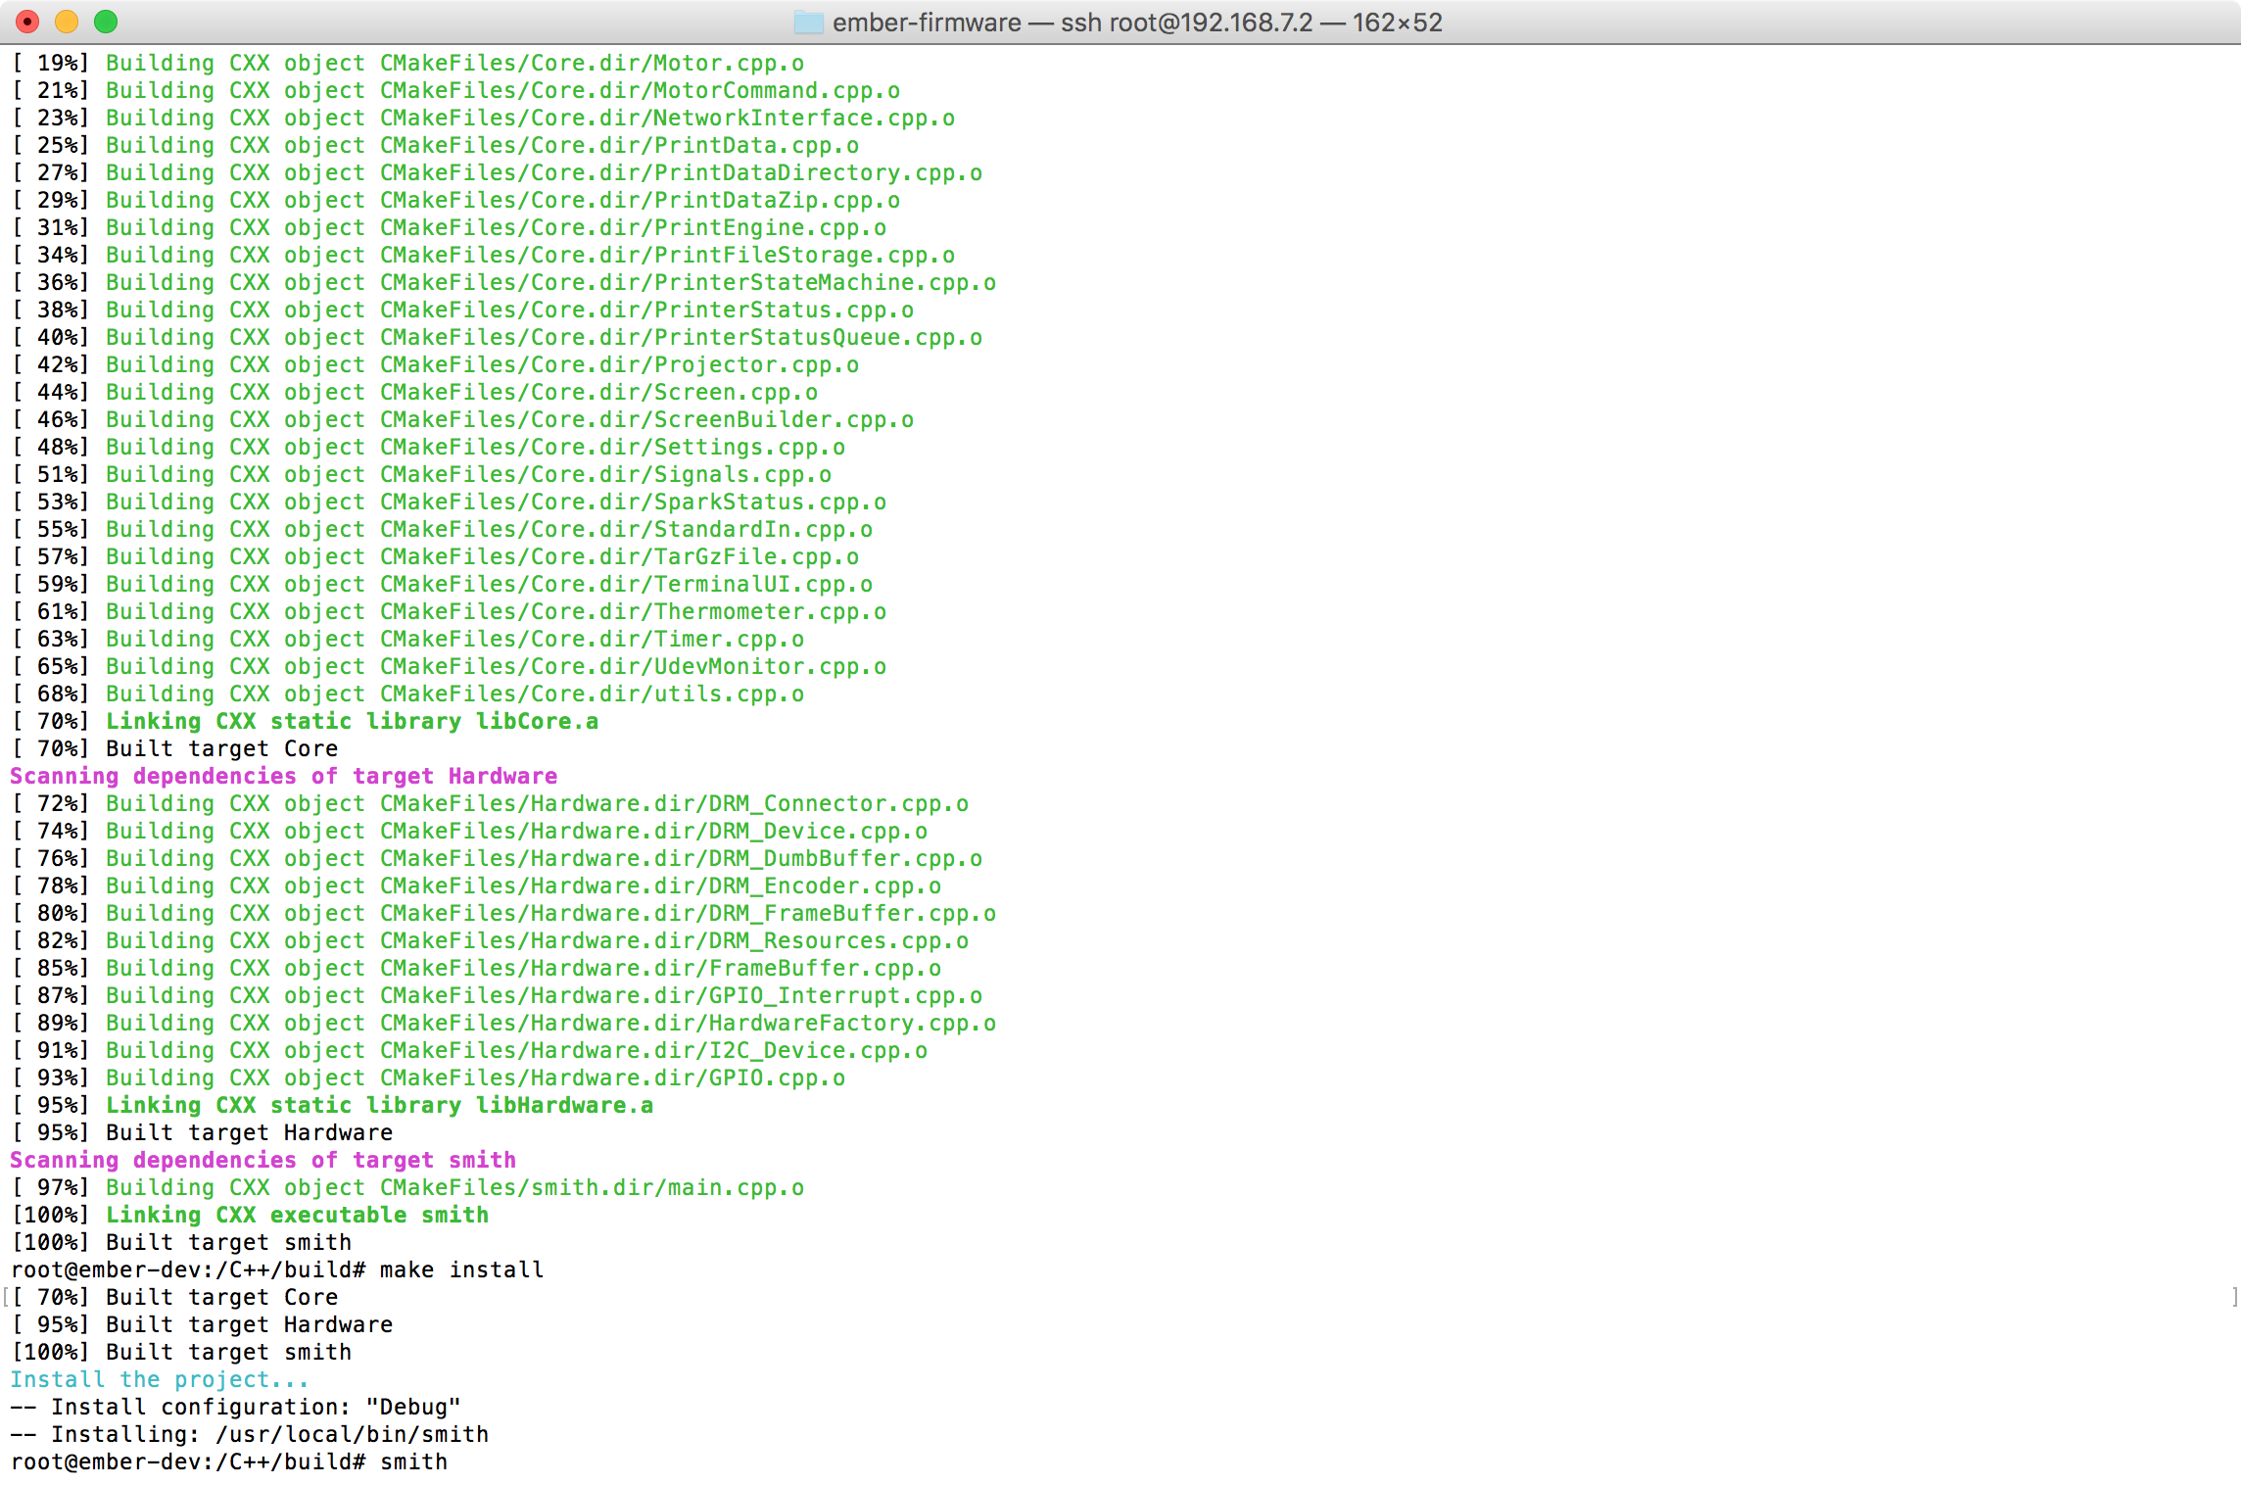
Task: Click the Timer.cpp.o build line
Action: [x=407, y=639]
